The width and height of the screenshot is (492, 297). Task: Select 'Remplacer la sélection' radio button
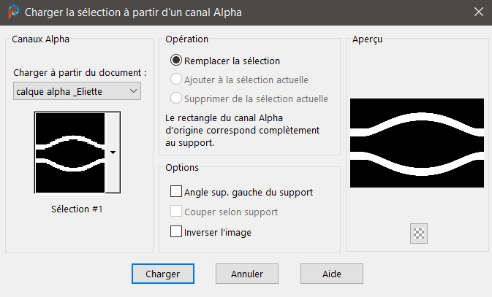pos(175,61)
